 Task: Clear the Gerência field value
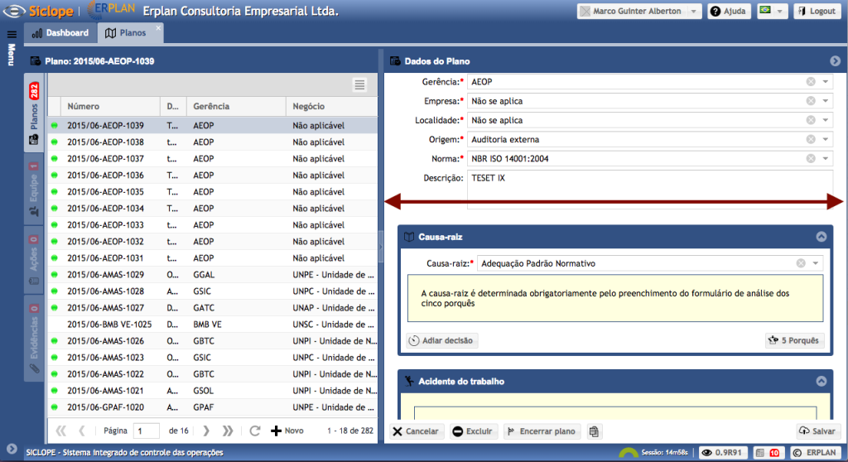pos(811,82)
